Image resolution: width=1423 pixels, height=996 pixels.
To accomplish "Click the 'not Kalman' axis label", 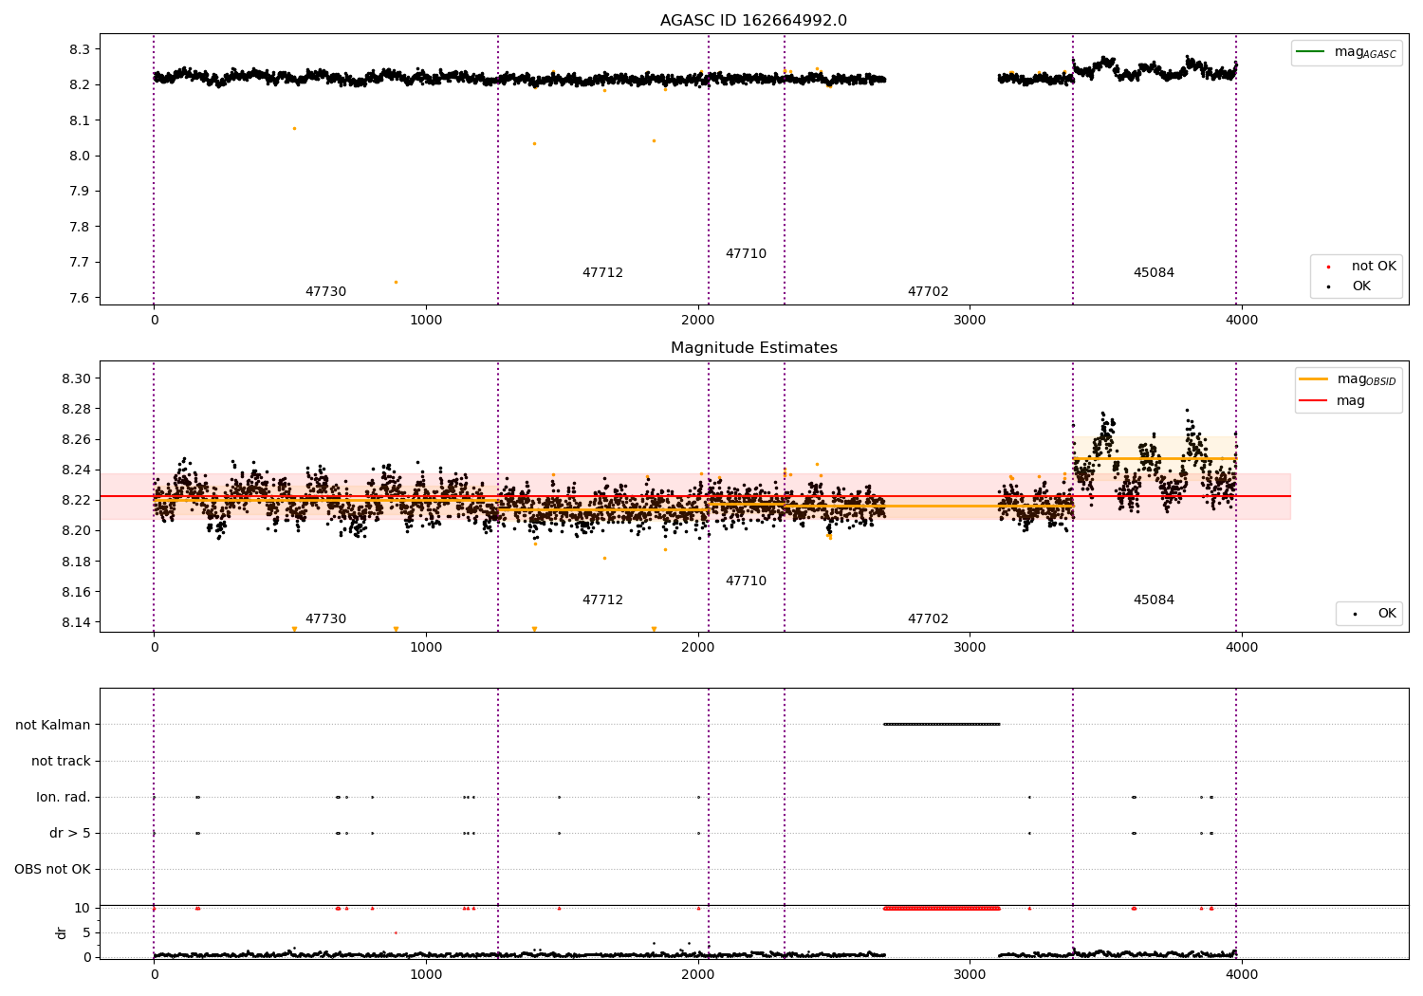I will tap(53, 725).
